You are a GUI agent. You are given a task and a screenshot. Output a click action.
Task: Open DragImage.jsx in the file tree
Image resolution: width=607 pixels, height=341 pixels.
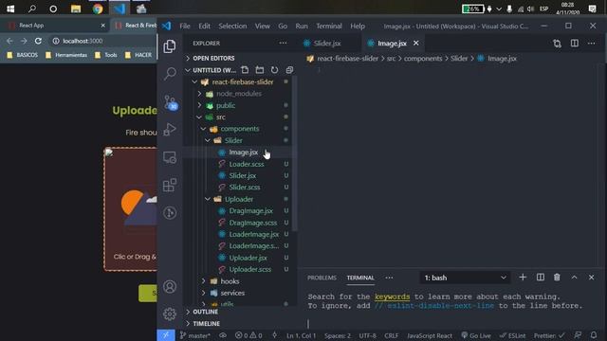[x=250, y=210]
